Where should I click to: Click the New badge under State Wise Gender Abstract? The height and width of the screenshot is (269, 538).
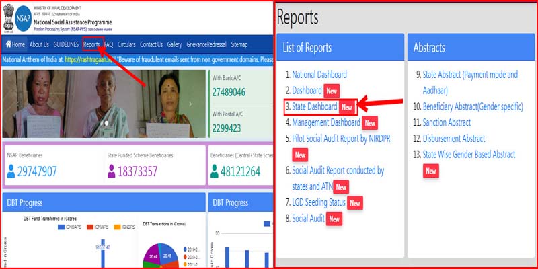(431, 171)
